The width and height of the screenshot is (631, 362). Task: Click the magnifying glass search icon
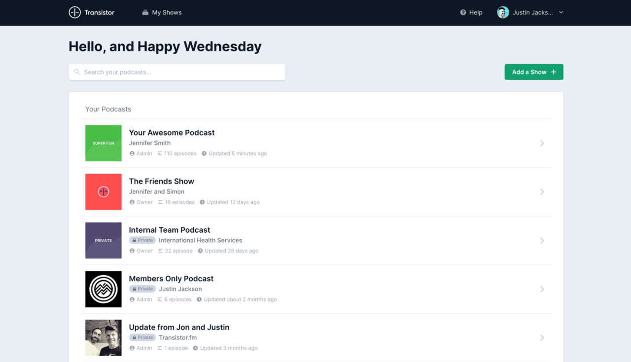[x=77, y=72]
